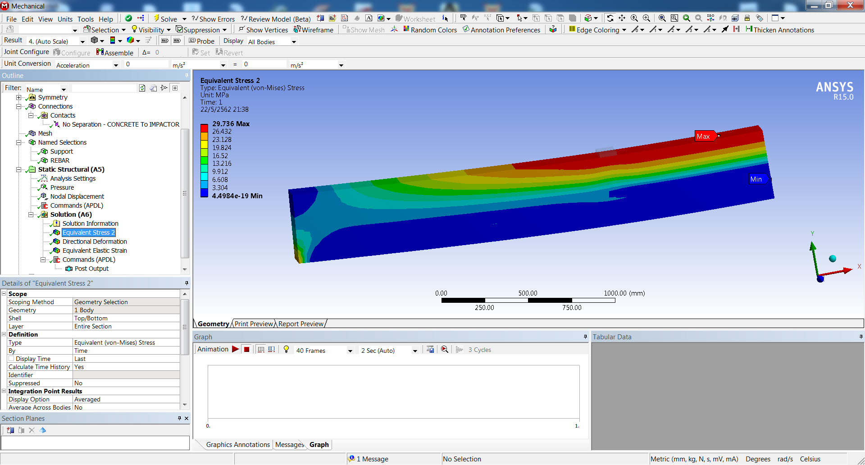
Task: Click the Rotate view tool icon
Action: tap(610, 18)
